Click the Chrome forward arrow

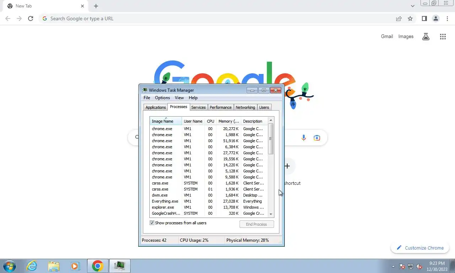19,18
